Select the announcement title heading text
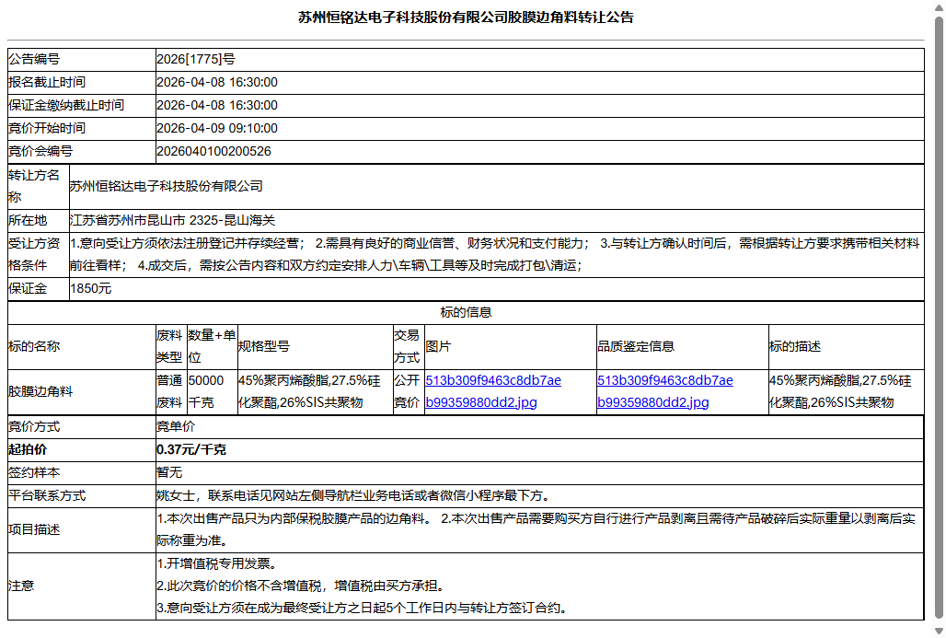 (466, 17)
